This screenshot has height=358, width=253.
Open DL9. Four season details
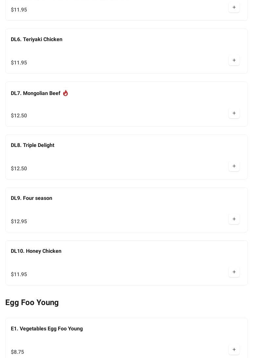(x=32, y=198)
